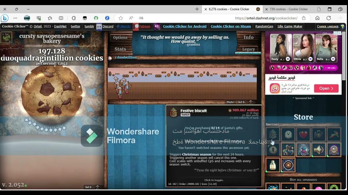Click Buy all upgrades

coord(303,180)
